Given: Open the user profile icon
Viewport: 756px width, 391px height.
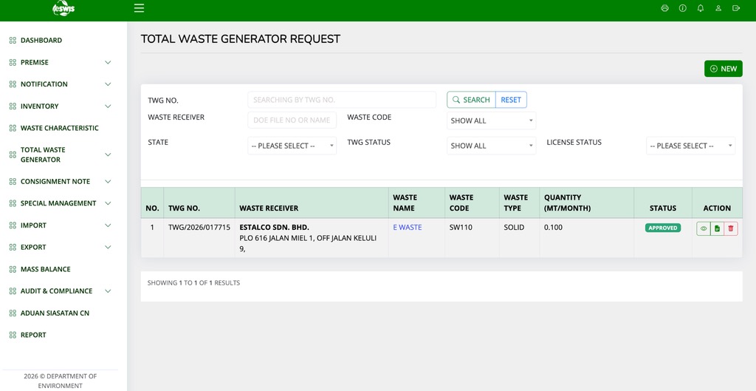Looking at the screenshot, I should [718, 8].
